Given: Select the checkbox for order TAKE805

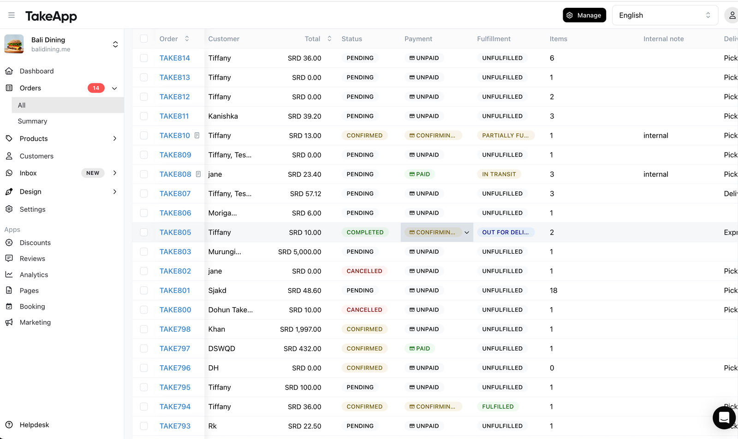Looking at the screenshot, I should [x=144, y=232].
